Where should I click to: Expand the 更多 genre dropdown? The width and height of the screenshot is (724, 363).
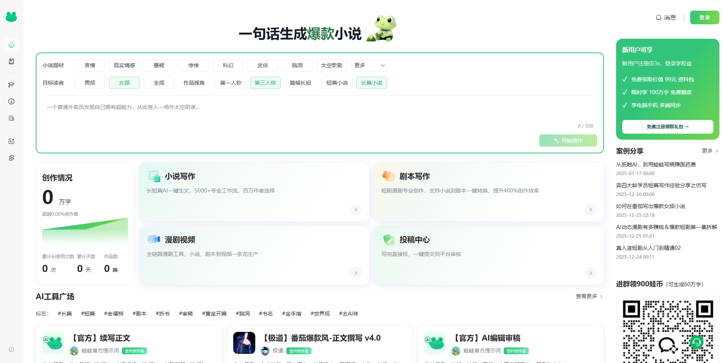(370, 65)
